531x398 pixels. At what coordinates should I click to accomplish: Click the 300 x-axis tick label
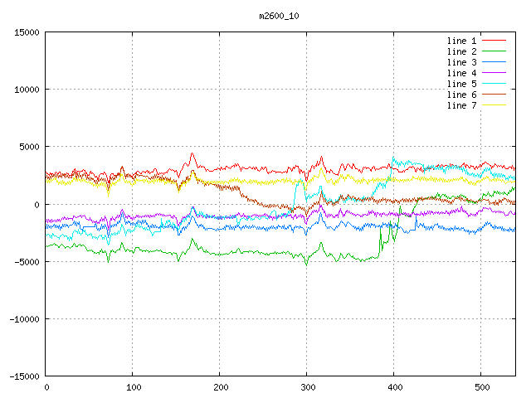click(306, 387)
